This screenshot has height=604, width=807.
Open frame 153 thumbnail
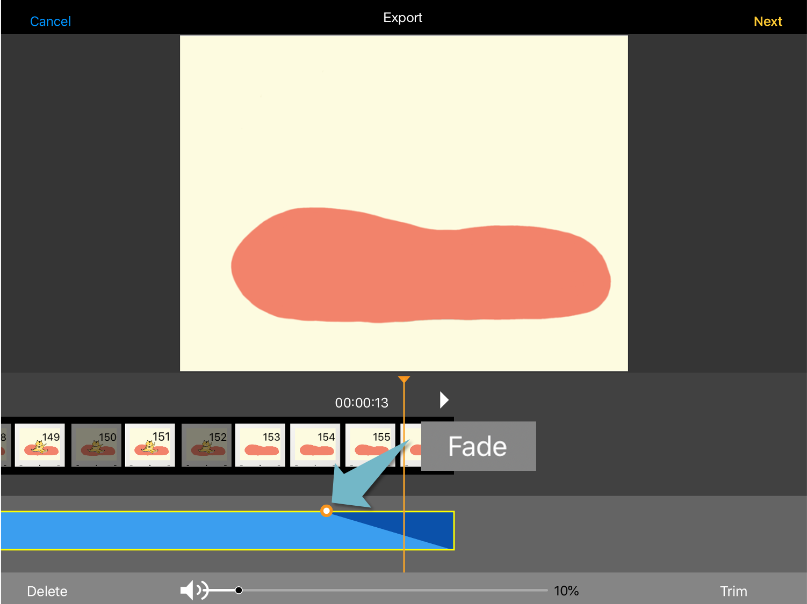pos(261,445)
